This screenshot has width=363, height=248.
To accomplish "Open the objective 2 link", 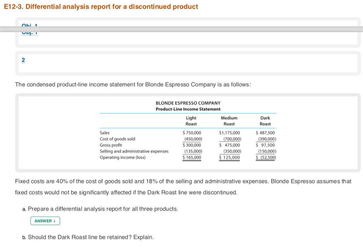I will click(x=23, y=60).
